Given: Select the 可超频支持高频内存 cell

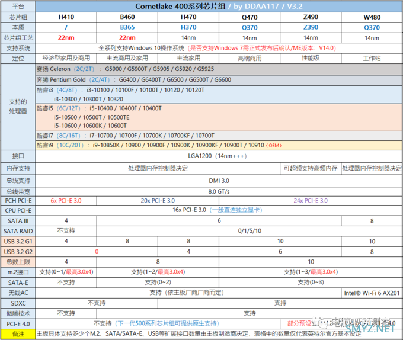Looking at the screenshot, I should (311, 168).
